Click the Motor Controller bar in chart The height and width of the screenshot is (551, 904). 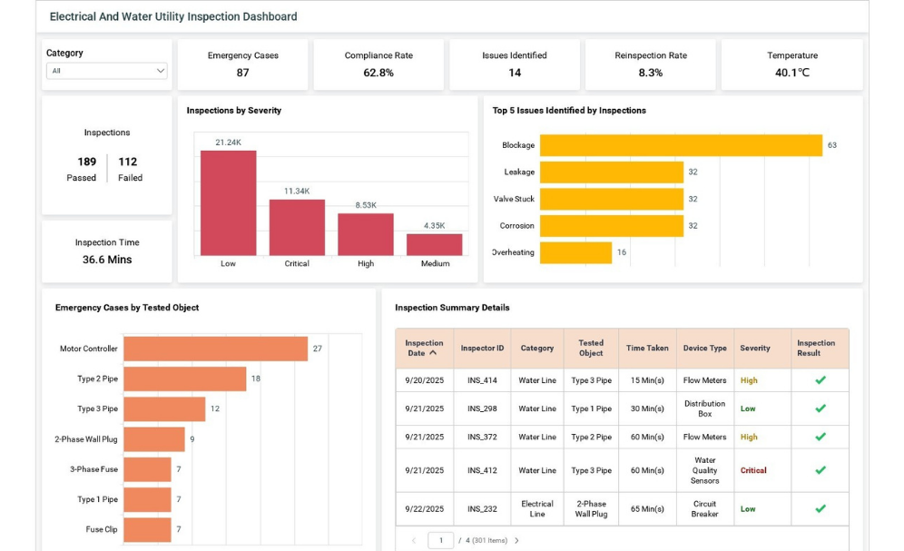click(215, 349)
